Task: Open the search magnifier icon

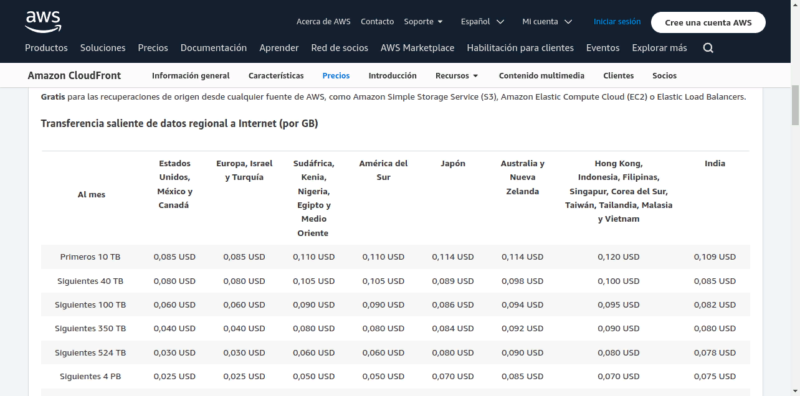Action: coord(708,48)
